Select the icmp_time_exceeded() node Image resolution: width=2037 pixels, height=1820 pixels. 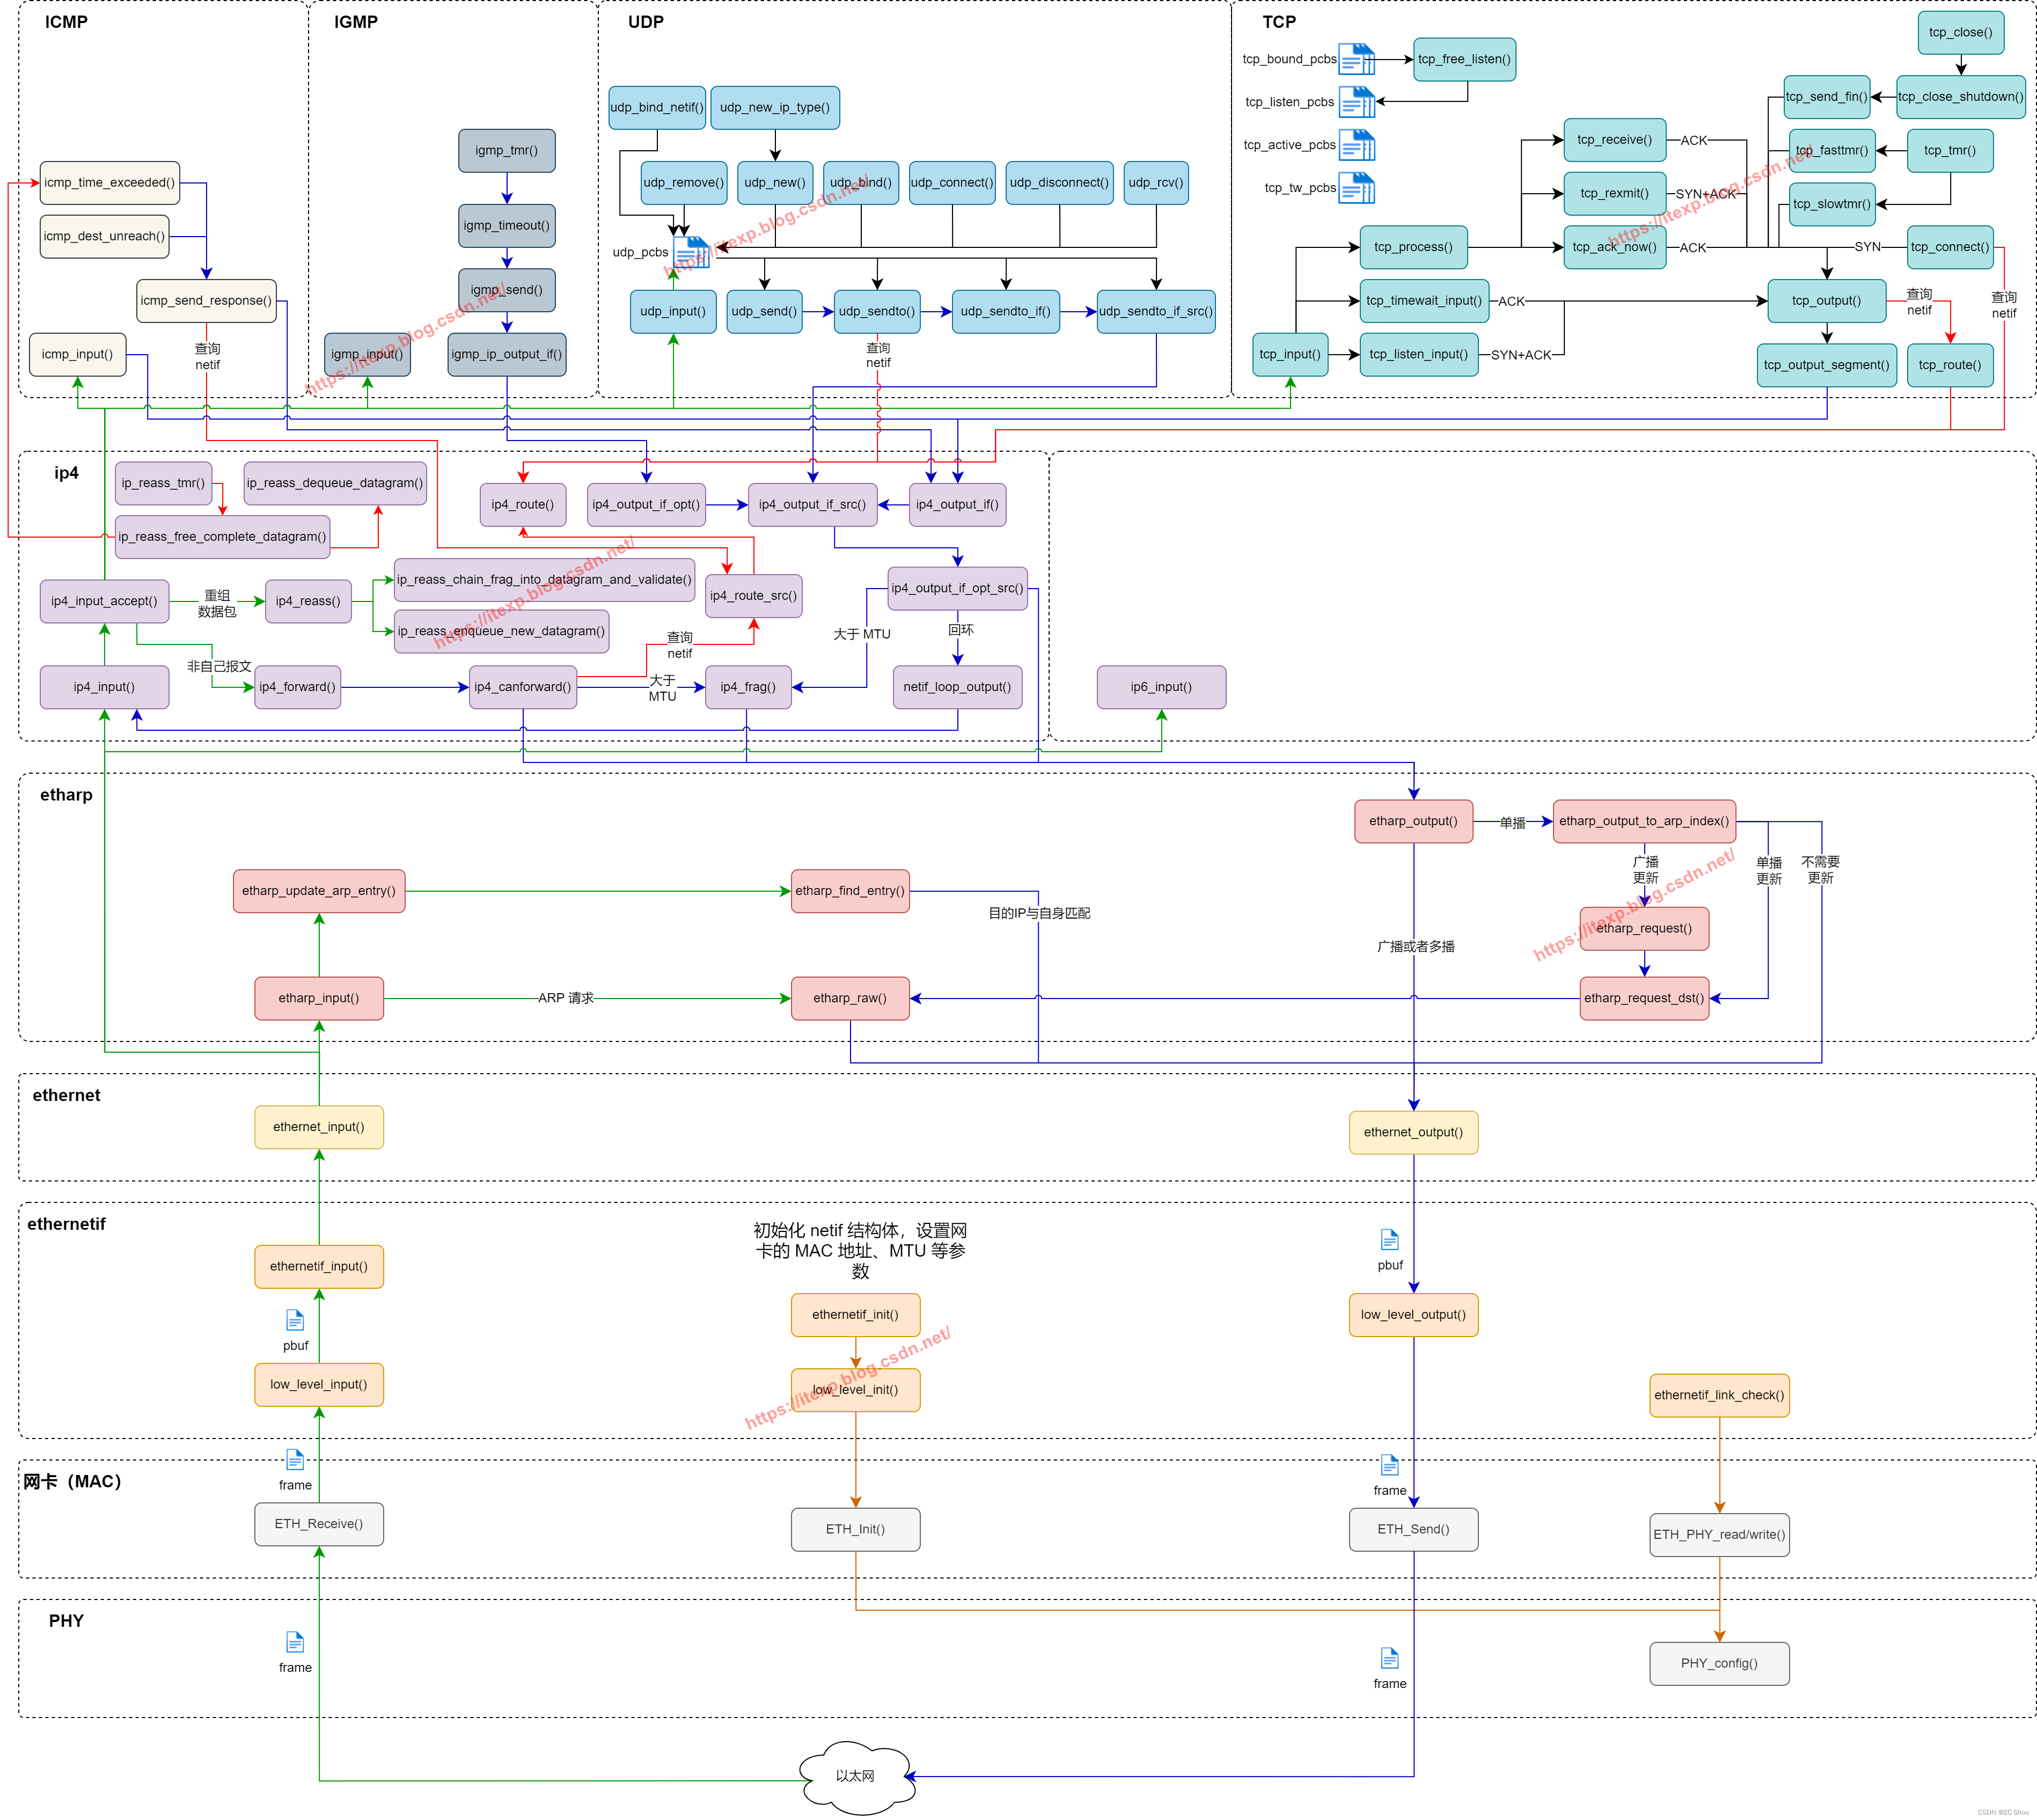tap(110, 183)
